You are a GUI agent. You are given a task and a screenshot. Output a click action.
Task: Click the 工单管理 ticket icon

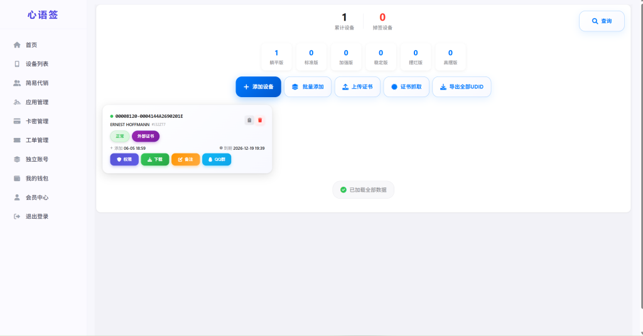(17, 140)
